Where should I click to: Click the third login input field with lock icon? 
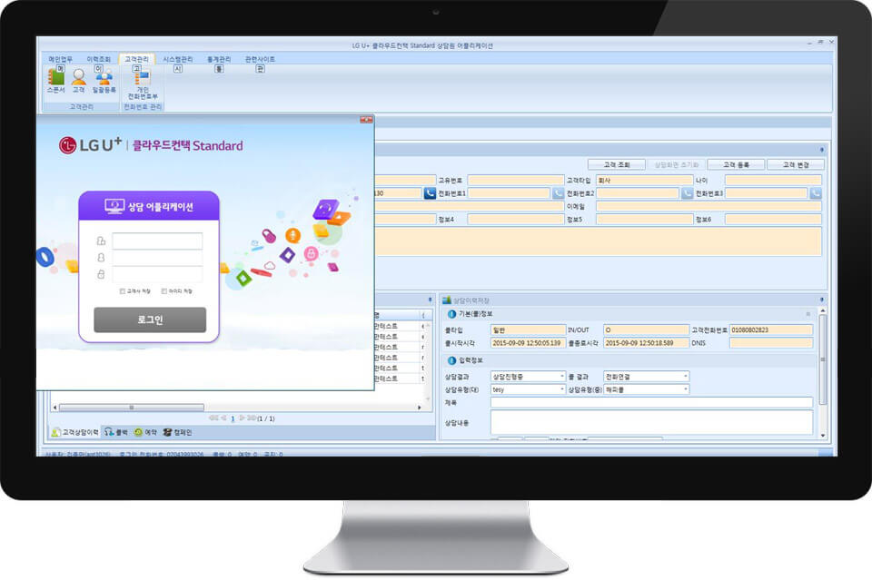pos(157,274)
